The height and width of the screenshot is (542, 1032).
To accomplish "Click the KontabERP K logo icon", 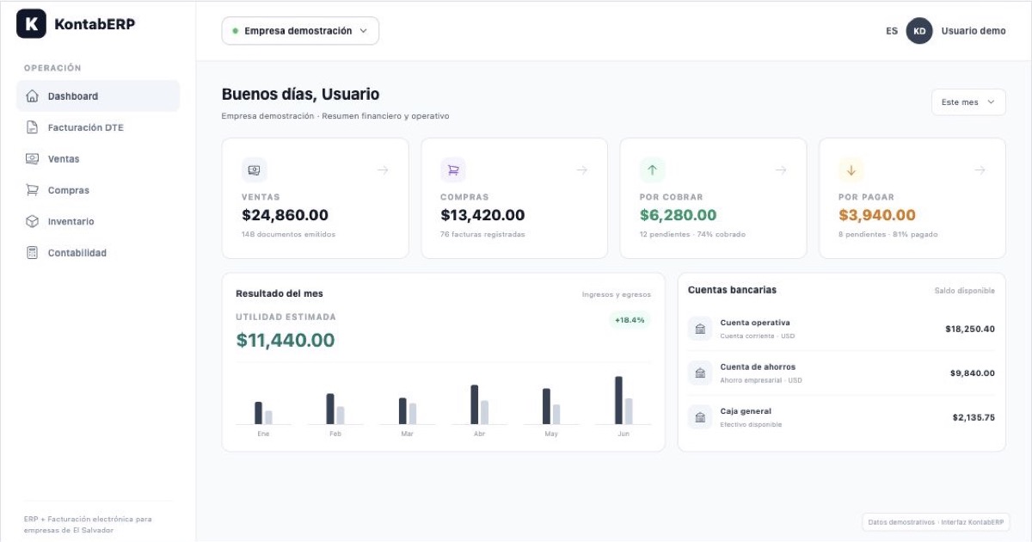I will coord(31,24).
